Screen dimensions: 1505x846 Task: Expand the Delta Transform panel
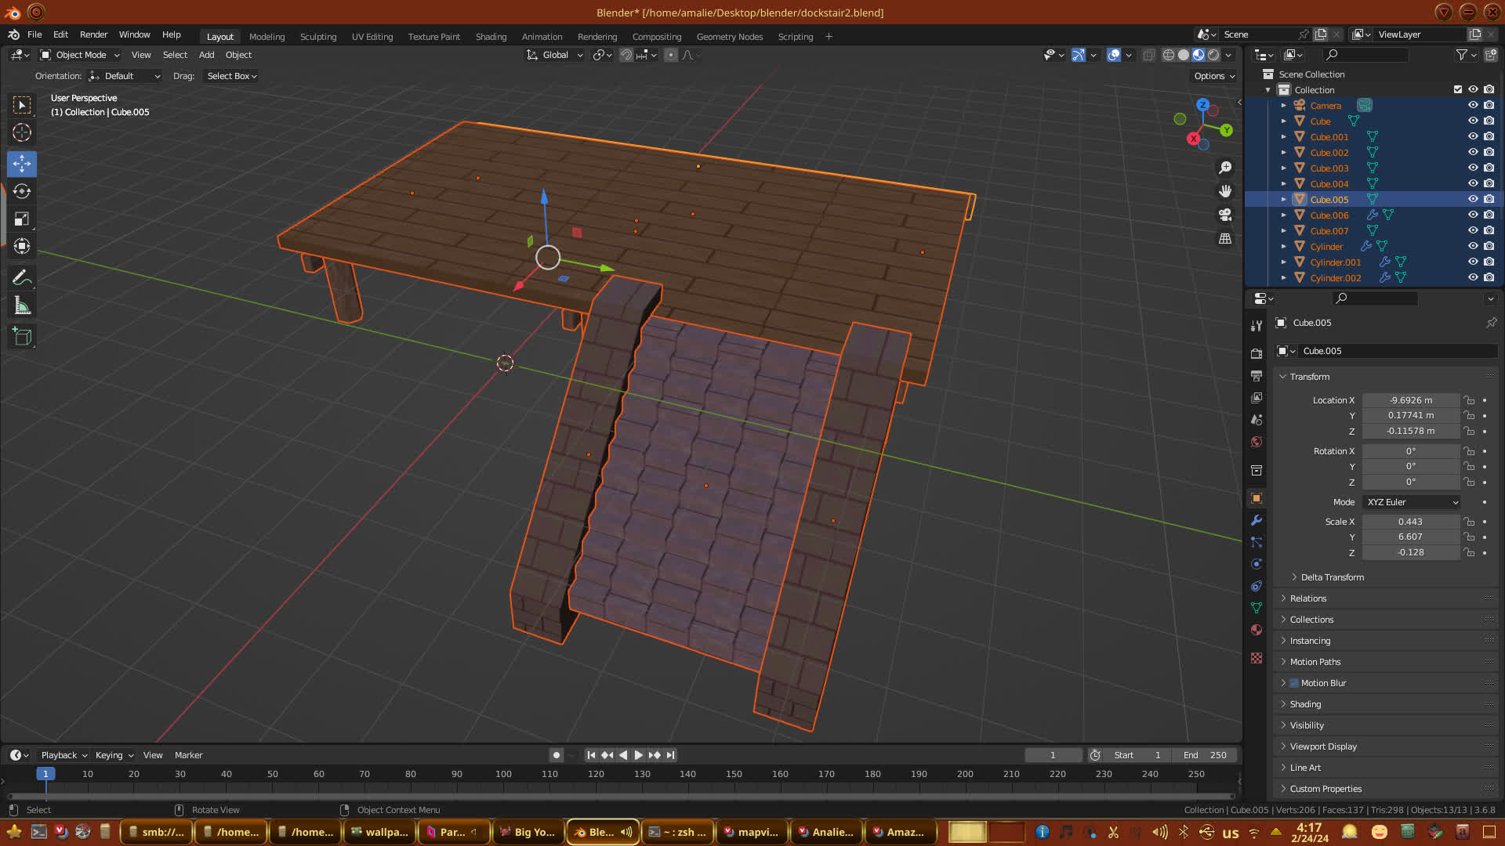pos(1332,577)
